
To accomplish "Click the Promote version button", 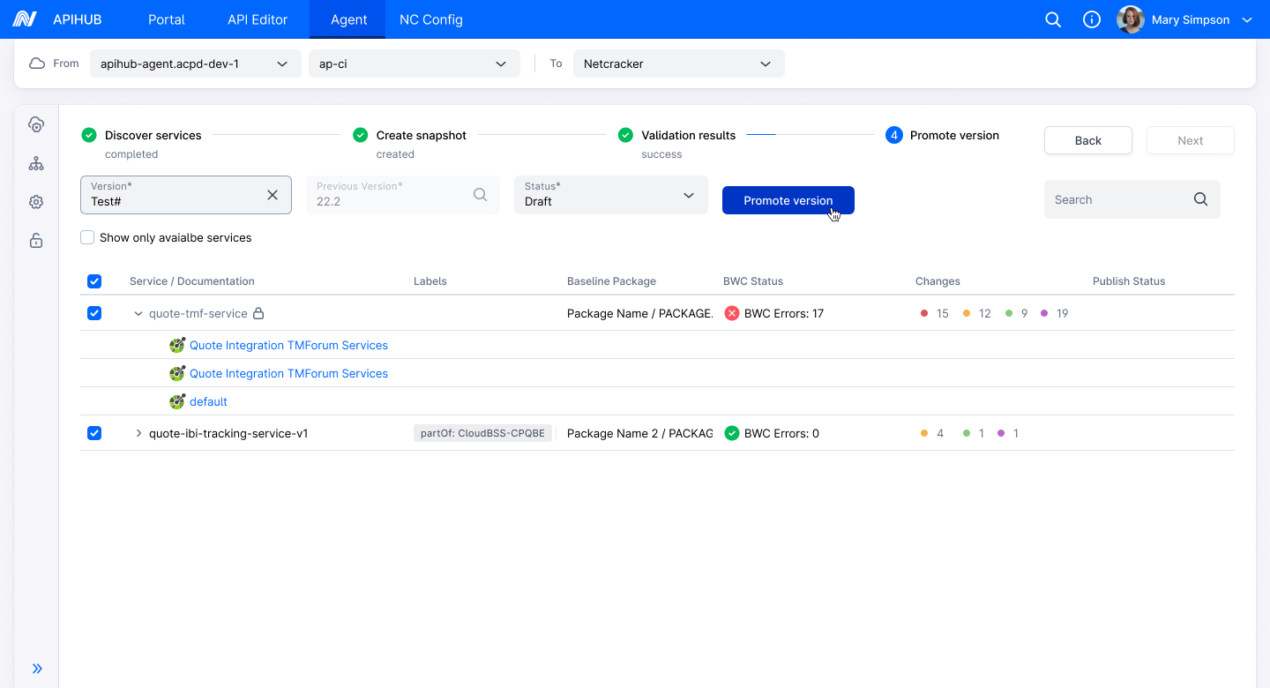I will [788, 200].
